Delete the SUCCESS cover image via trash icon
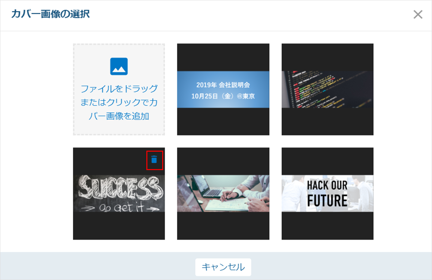 click(x=154, y=159)
